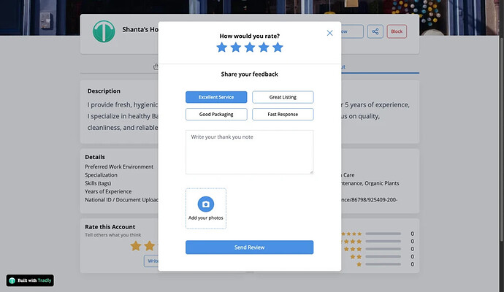Viewport: 504px width, 292px height.
Task: Choose the fourth star rating
Action: (x=264, y=47)
